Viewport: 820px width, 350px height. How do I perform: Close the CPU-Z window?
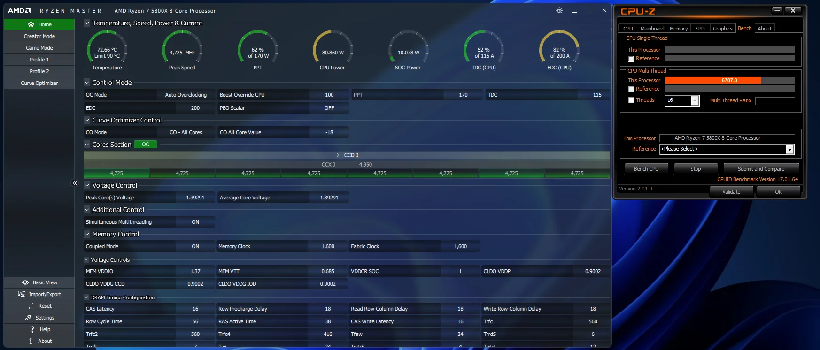(793, 10)
